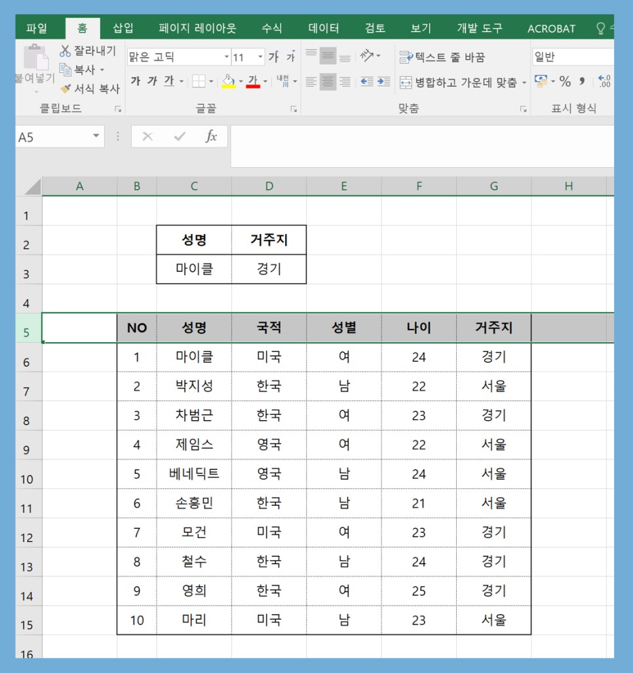
Task: Open Insert Function fx dialog
Action: [211, 136]
